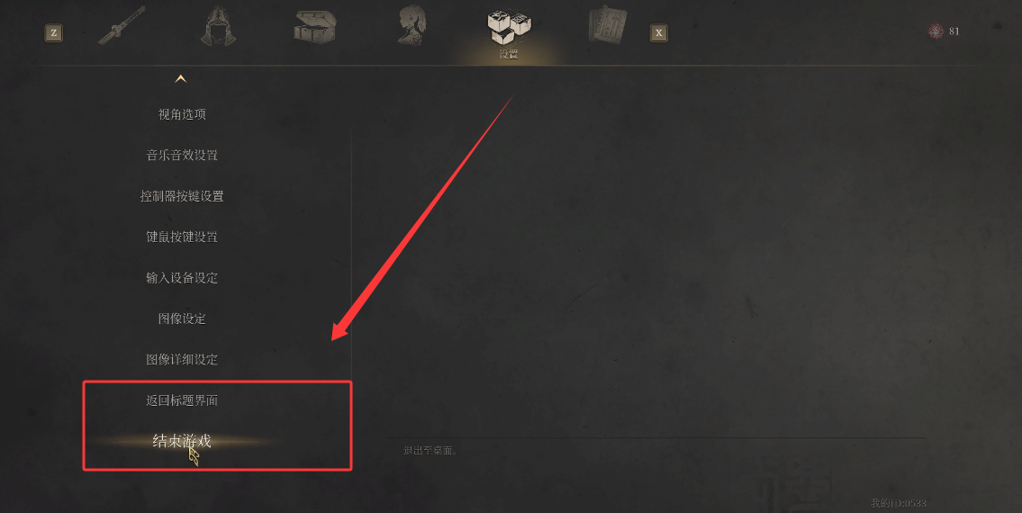Choose 图像设定 in the settings list

pyautogui.click(x=182, y=319)
